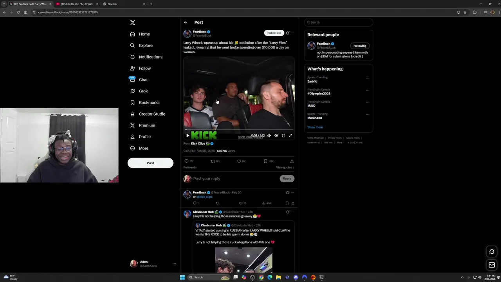Open video settings gear
This screenshot has height=282, width=501.
click(276, 136)
